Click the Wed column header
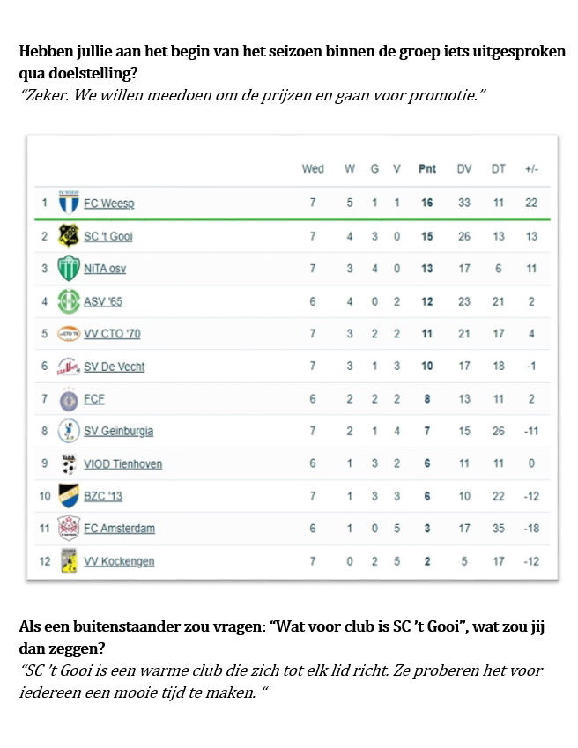The width and height of the screenshot is (578, 748). coord(313,169)
